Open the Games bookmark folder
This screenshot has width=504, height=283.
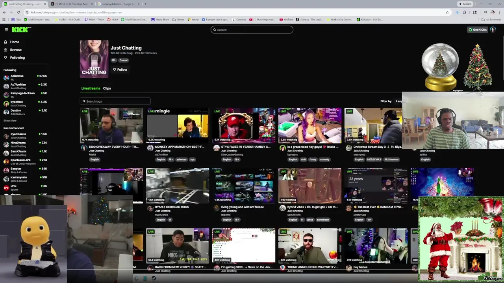click(x=178, y=19)
